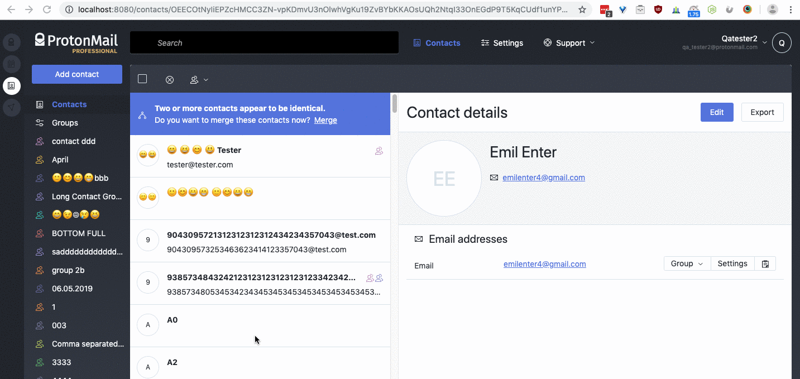Delete selected contacts using the circled X icon

[x=170, y=79]
